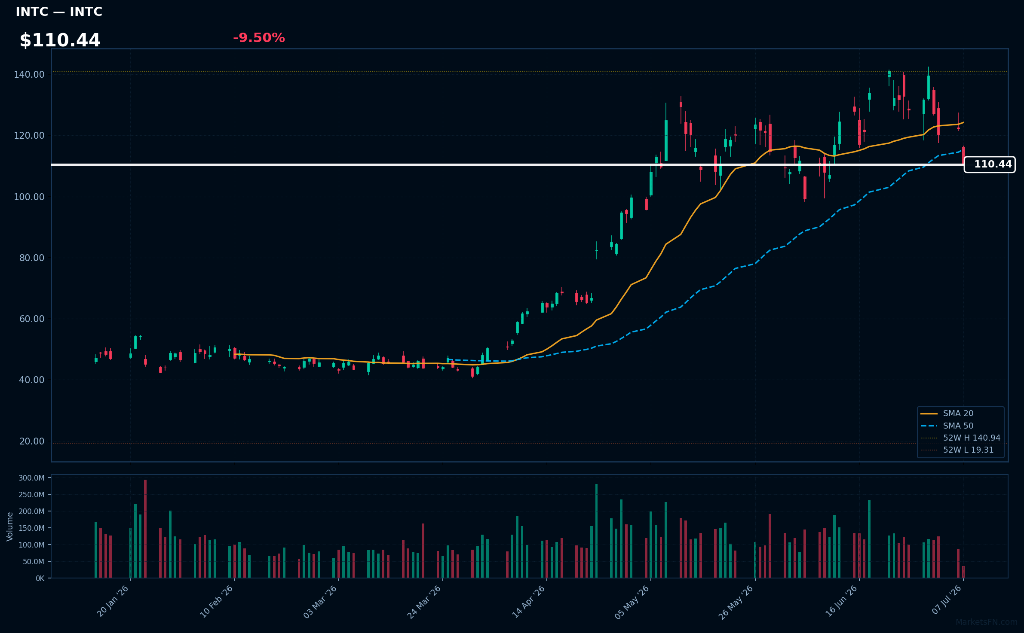Click the 100.0M volume axis label

(x=31, y=545)
